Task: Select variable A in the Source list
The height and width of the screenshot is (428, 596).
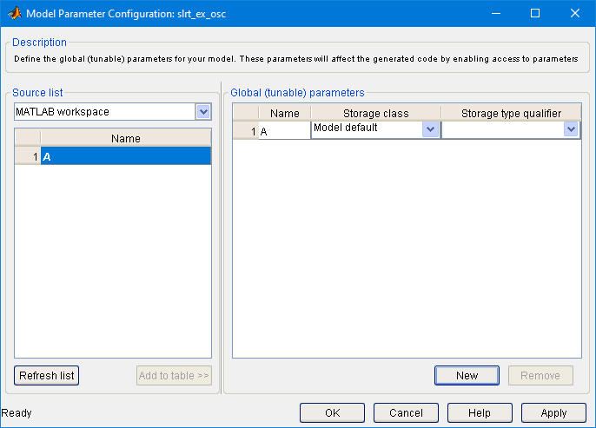Action: [x=125, y=155]
